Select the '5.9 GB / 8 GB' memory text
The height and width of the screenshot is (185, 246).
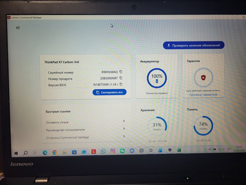point(203,141)
